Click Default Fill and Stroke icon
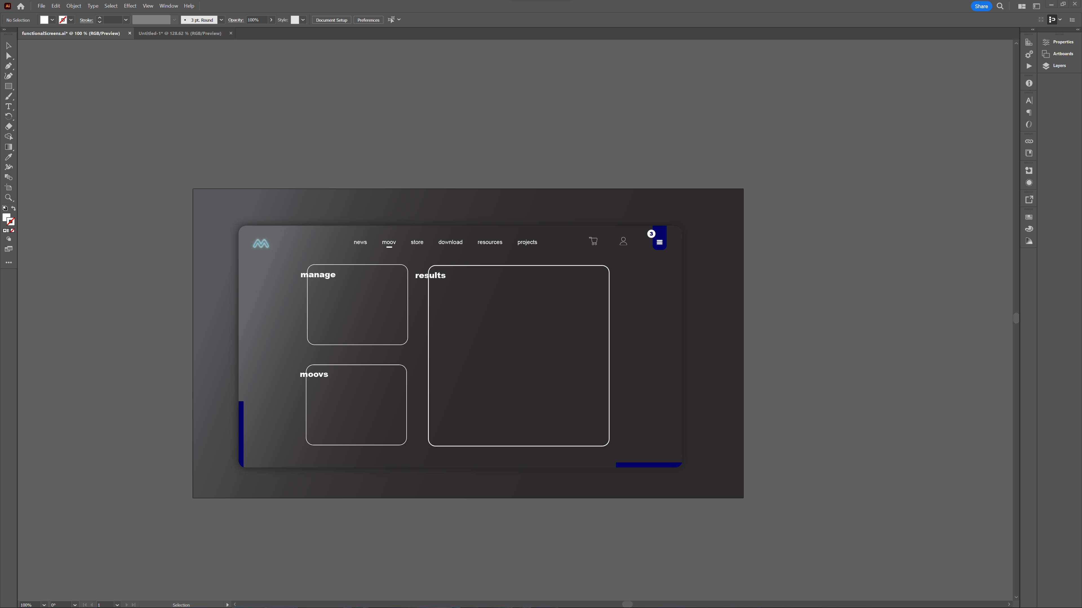This screenshot has height=608, width=1082. coord(5,208)
